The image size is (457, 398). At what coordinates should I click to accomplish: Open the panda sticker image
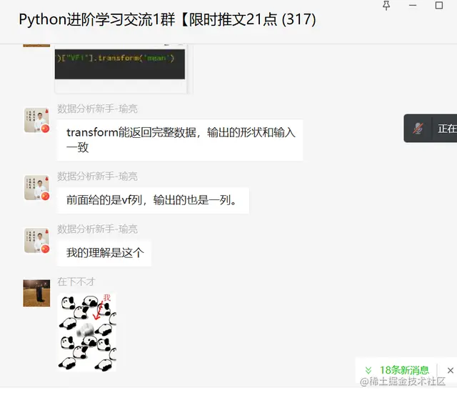pos(87,332)
